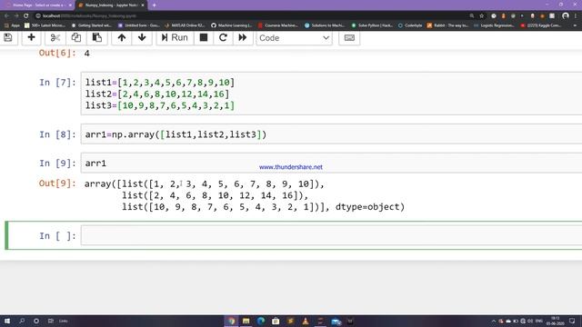Insert a new cell with the plus icon

pos(31,38)
